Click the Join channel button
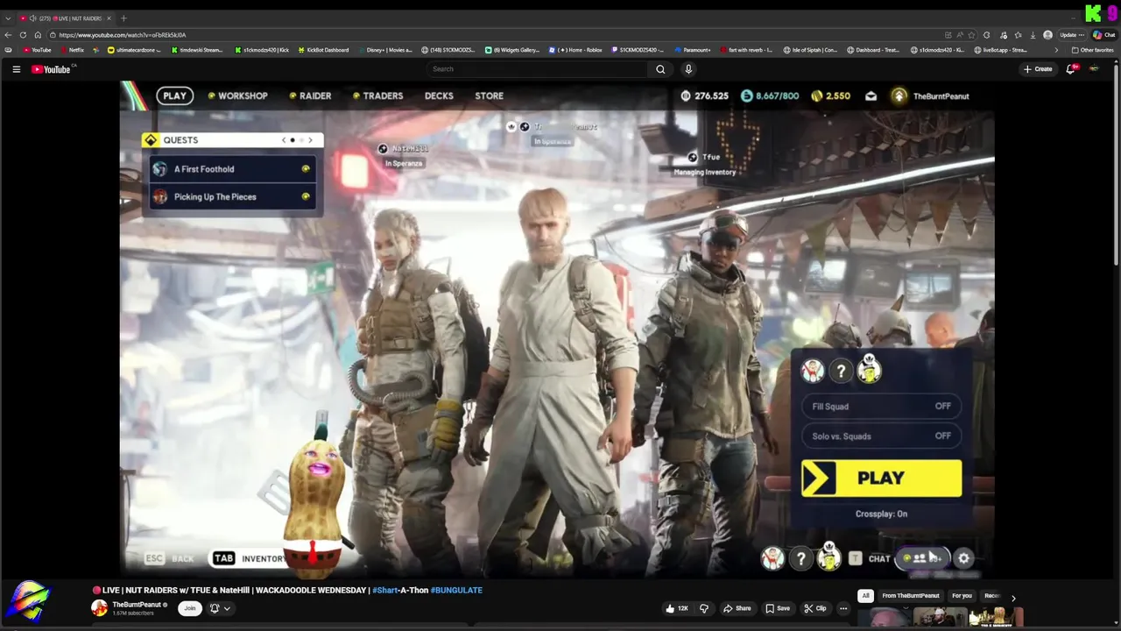 coord(189,608)
